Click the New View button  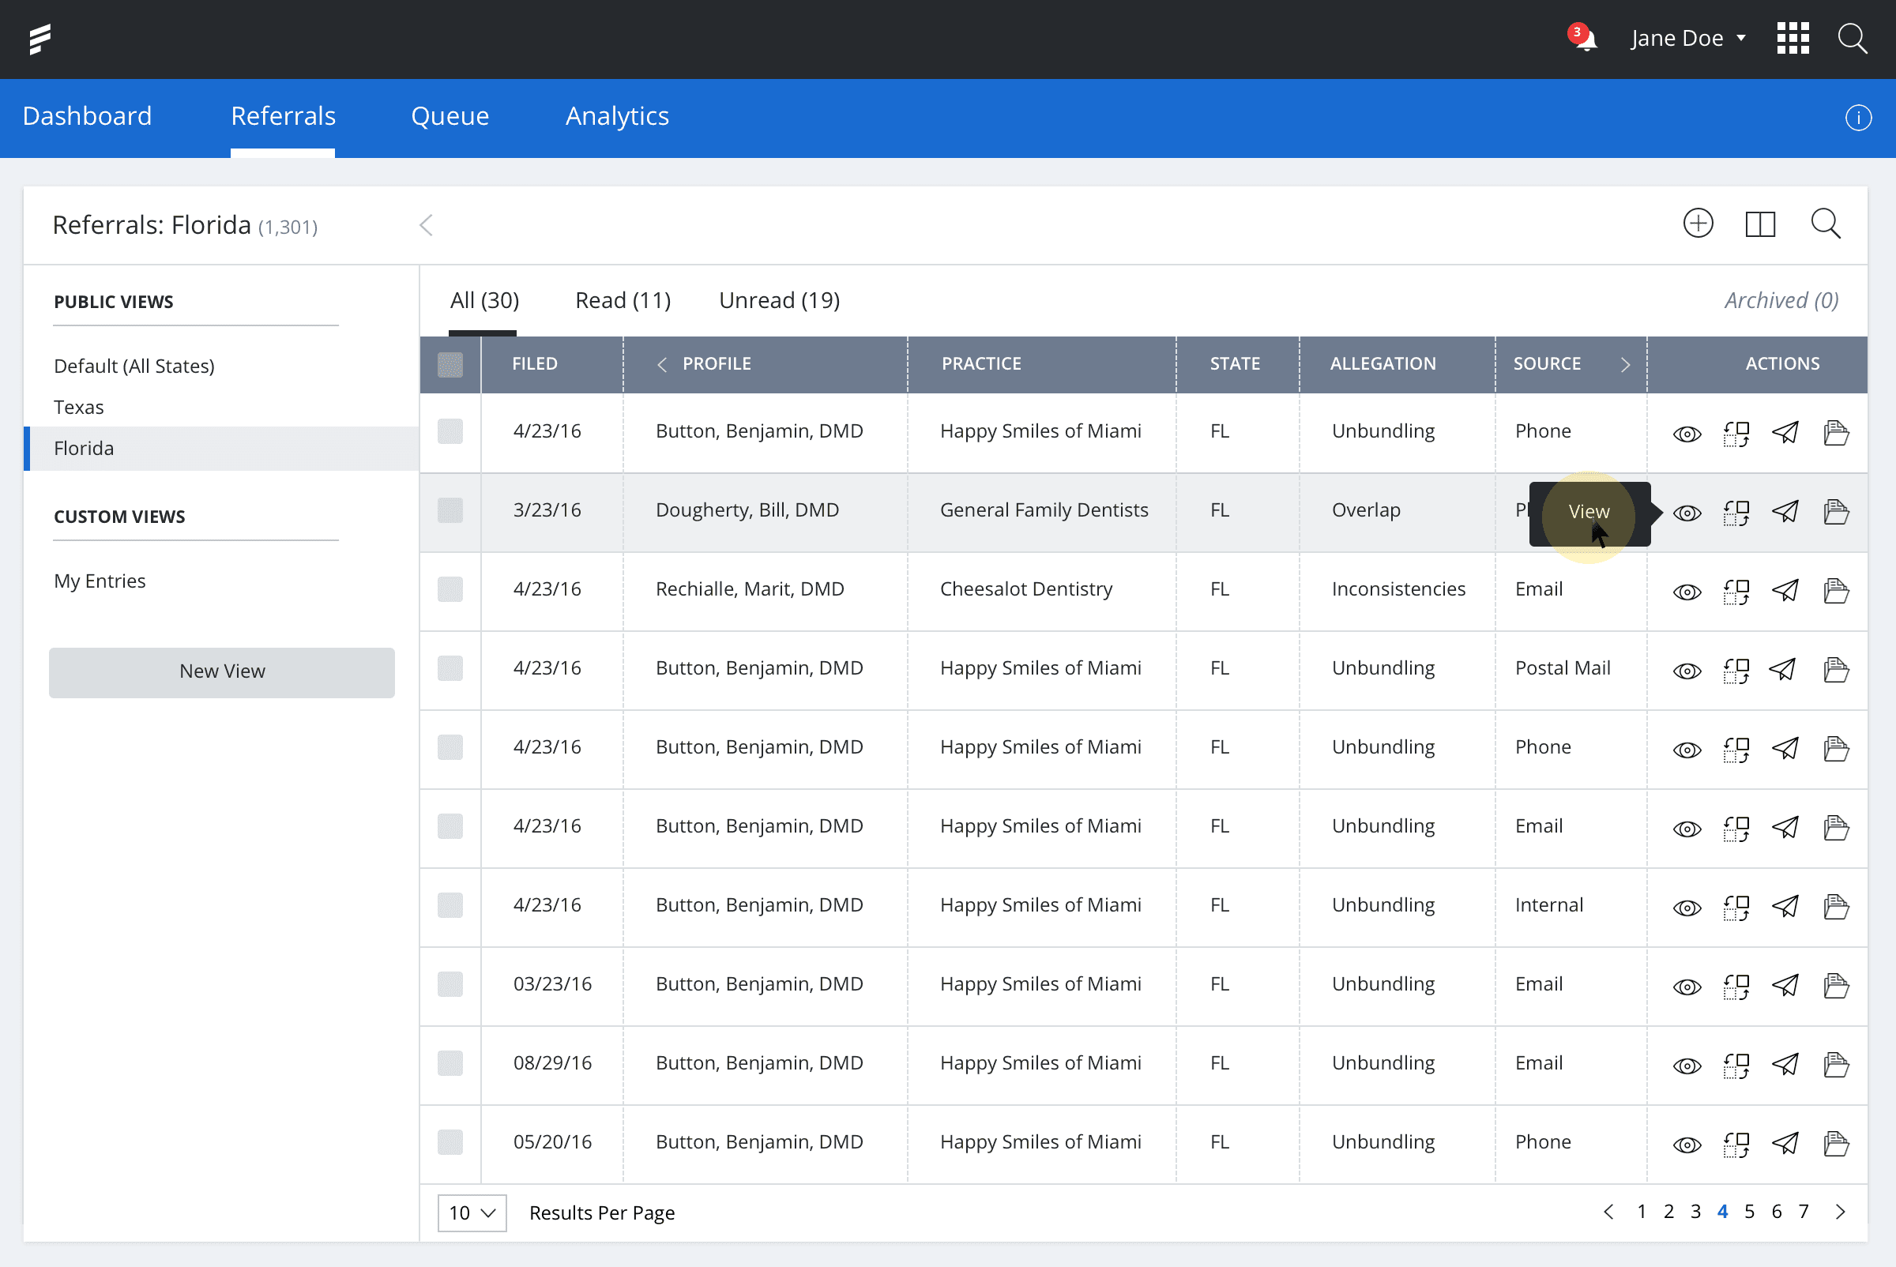(221, 671)
